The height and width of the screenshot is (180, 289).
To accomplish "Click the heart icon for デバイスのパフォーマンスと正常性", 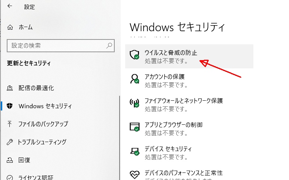I will pos(134,174).
